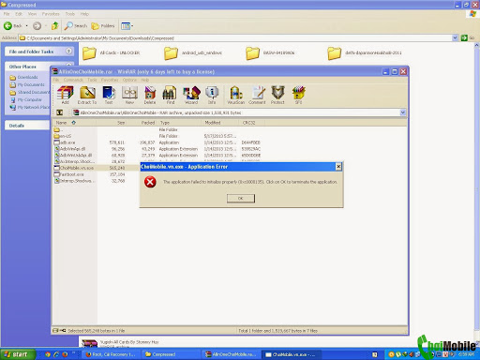Click the Start button
The width and height of the screenshot is (480, 360).
[x=18, y=354]
